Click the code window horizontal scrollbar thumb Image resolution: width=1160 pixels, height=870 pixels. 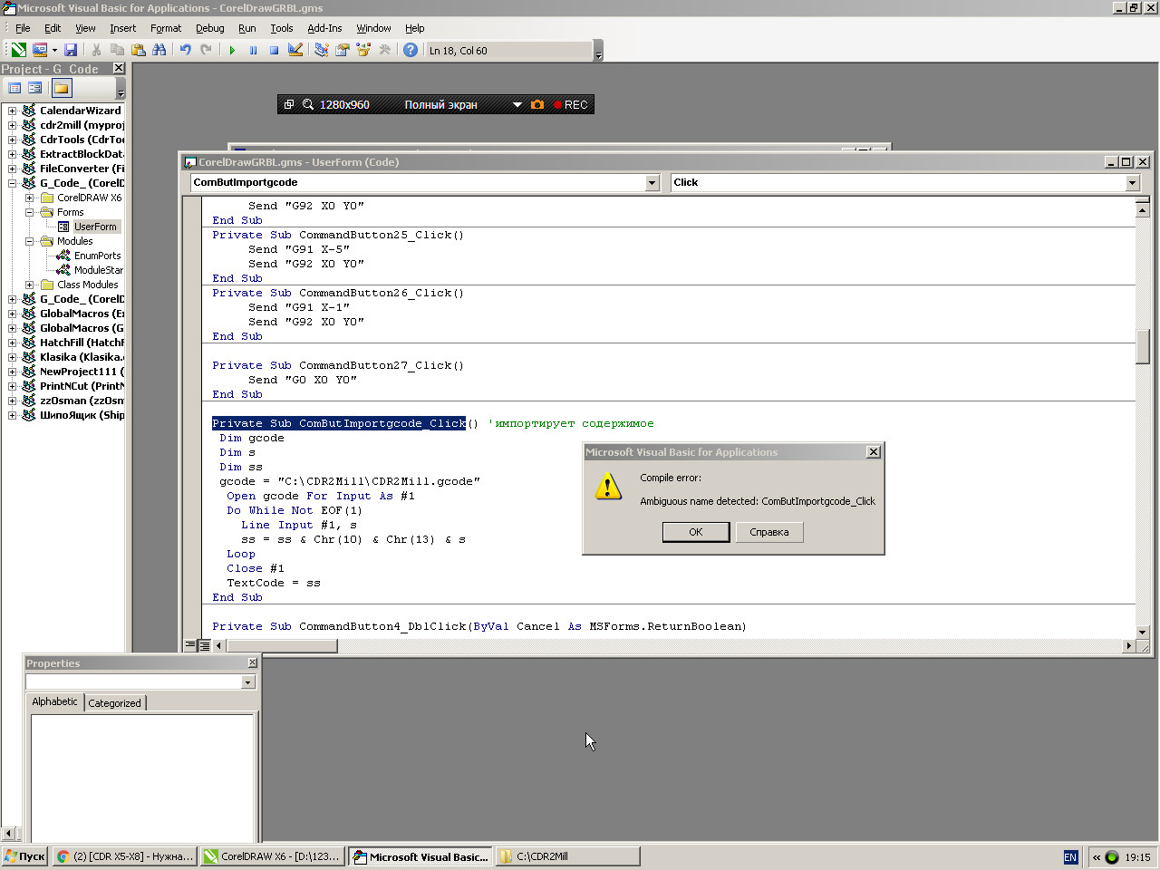[x=281, y=646]
